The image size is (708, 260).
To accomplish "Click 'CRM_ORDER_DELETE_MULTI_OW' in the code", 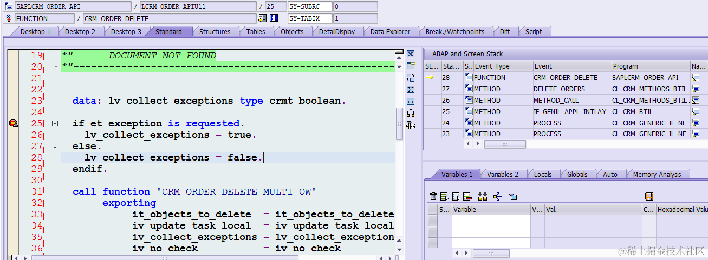I will (236, 191).
